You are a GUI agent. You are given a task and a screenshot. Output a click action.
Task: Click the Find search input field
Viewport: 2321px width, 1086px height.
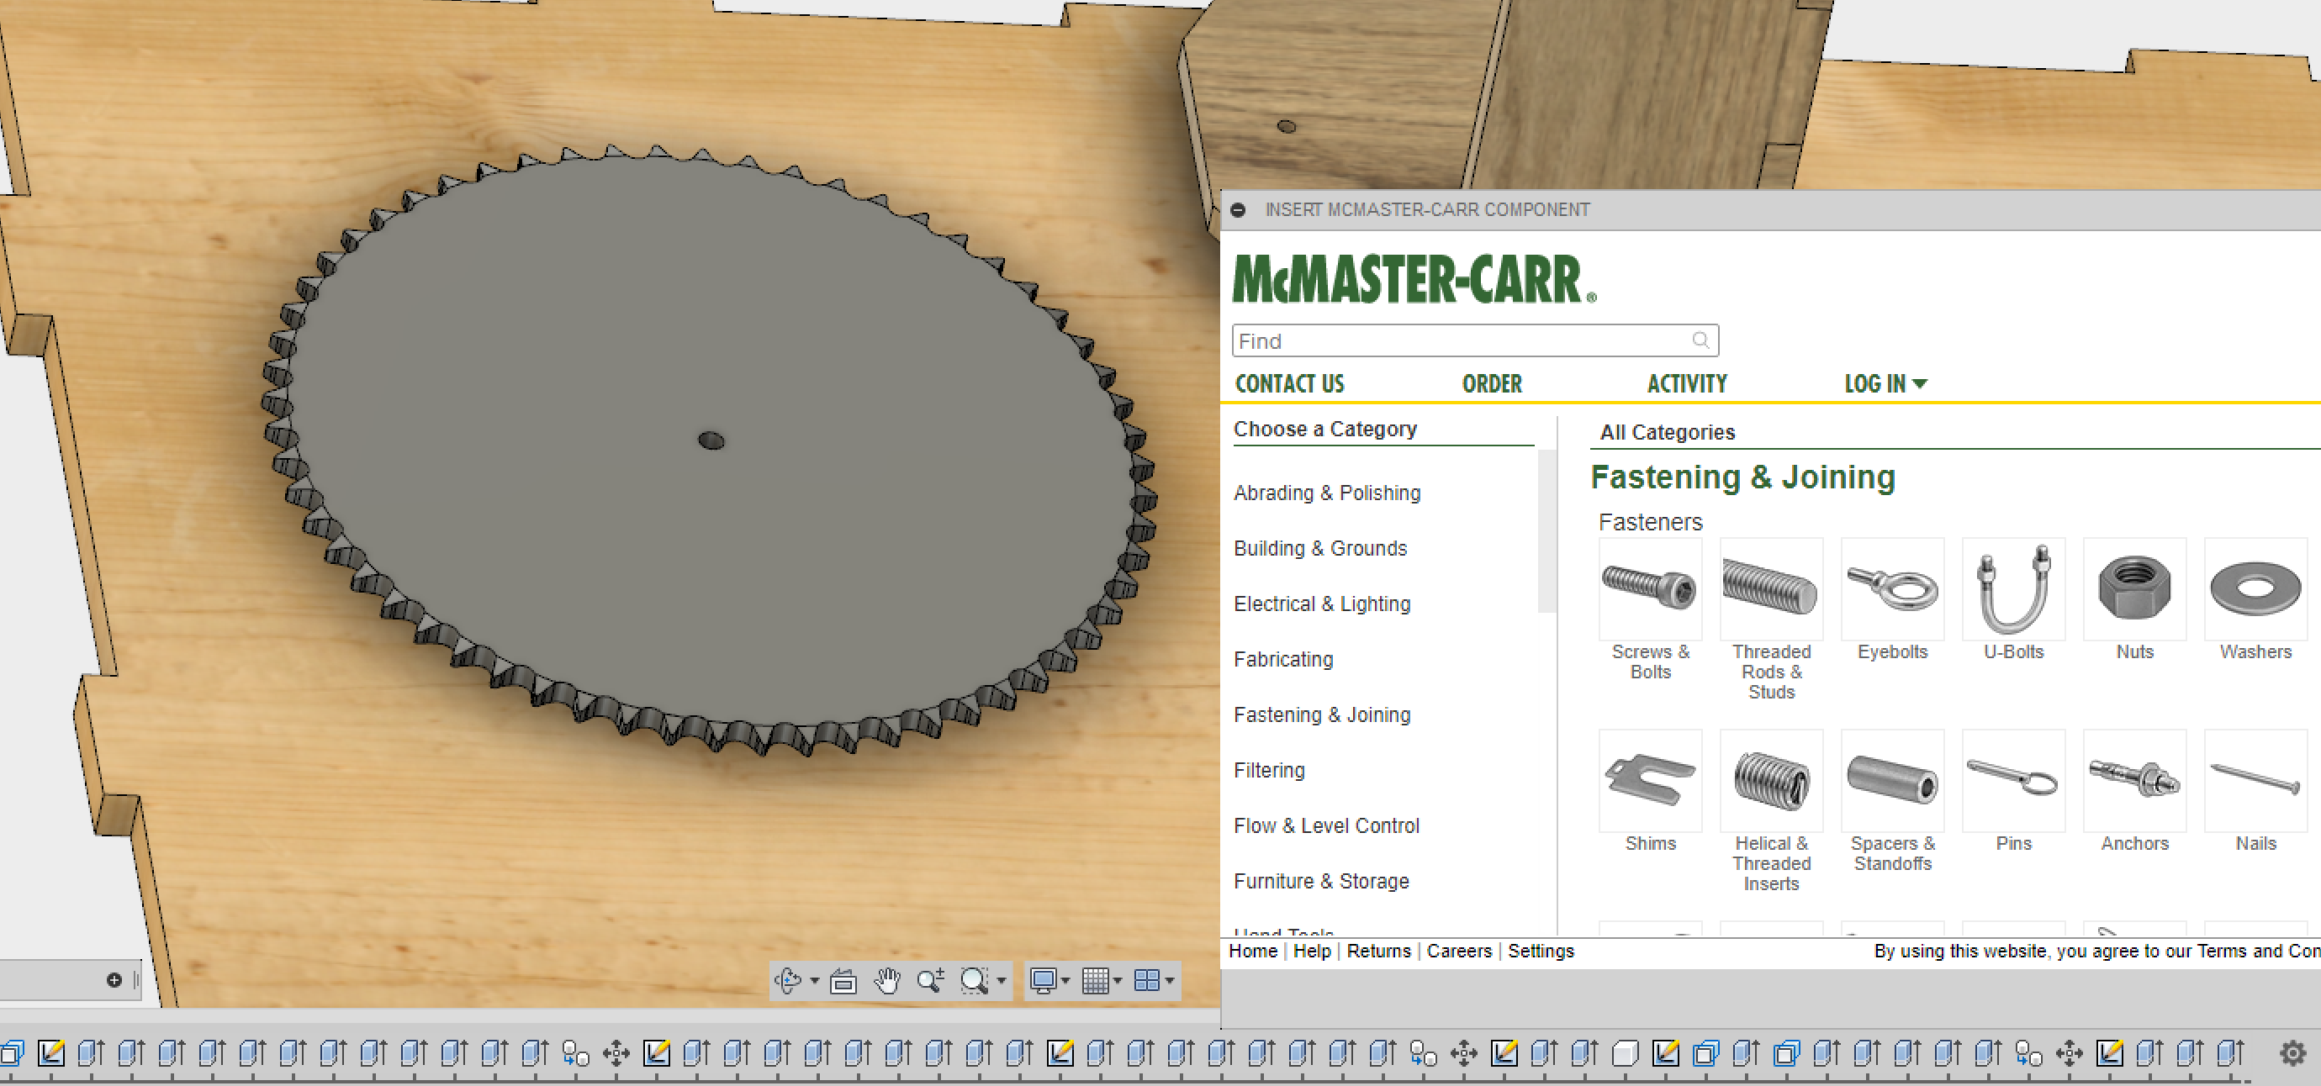(x=1460, y=341)
